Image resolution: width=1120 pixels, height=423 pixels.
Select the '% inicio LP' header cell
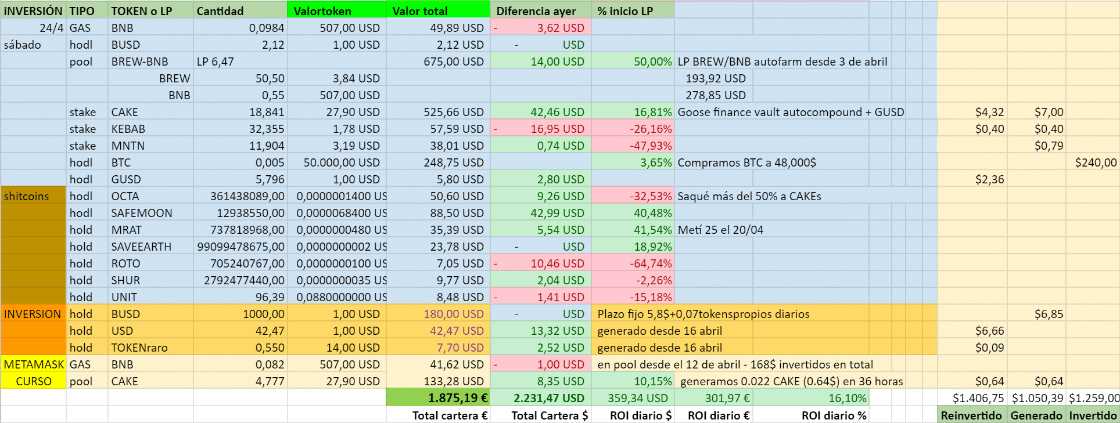pyautogui.click(x=633, y=10)
